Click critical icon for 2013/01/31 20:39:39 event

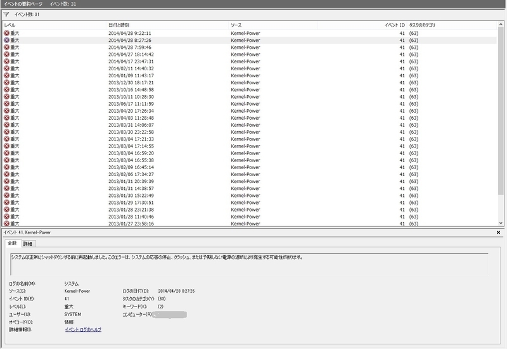click(x=6, y=181)
